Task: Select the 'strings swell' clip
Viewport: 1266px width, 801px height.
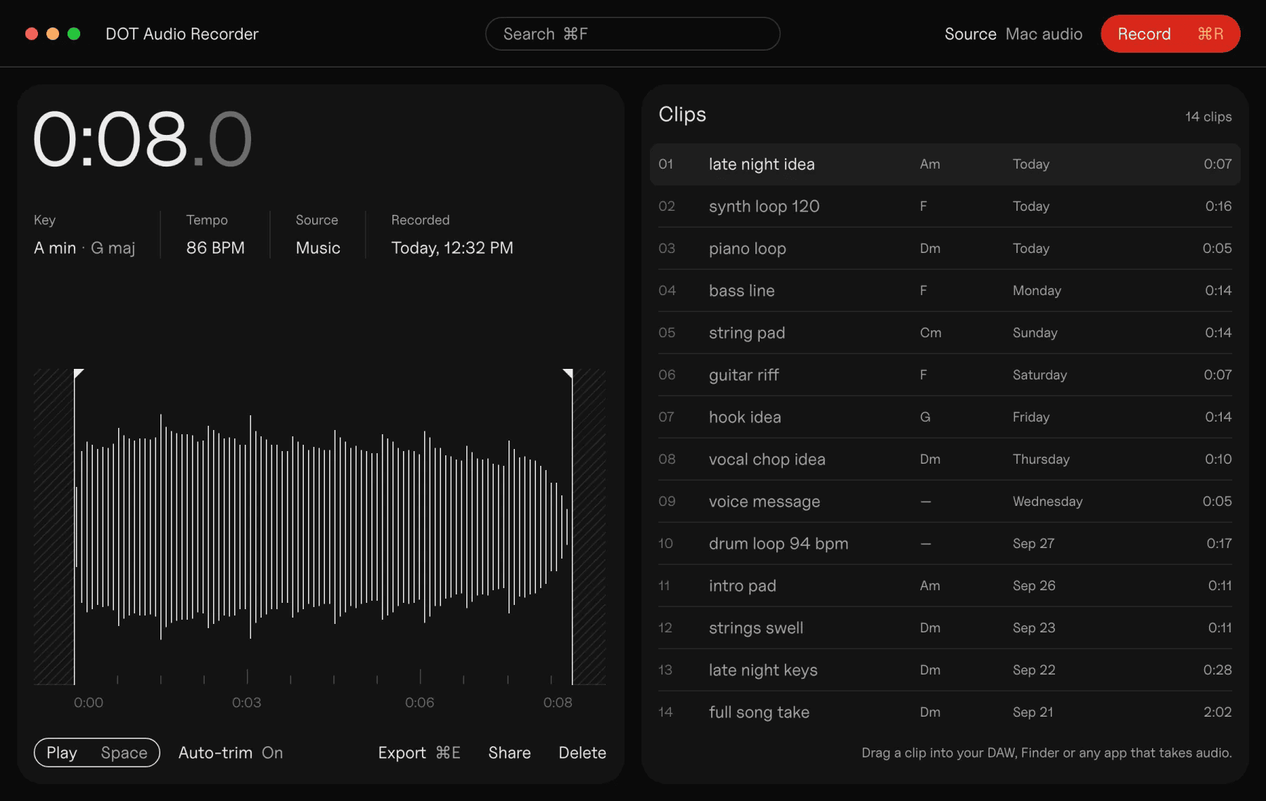Action: pyautogui.click(x=945, y=627)
